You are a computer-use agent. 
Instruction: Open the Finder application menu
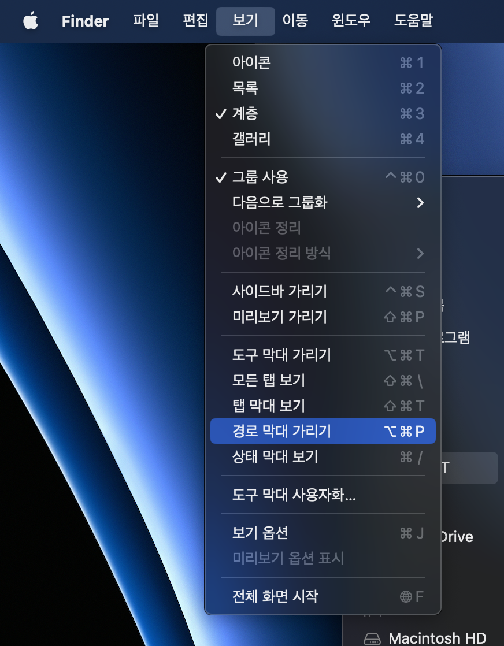[x=86, y=21]
